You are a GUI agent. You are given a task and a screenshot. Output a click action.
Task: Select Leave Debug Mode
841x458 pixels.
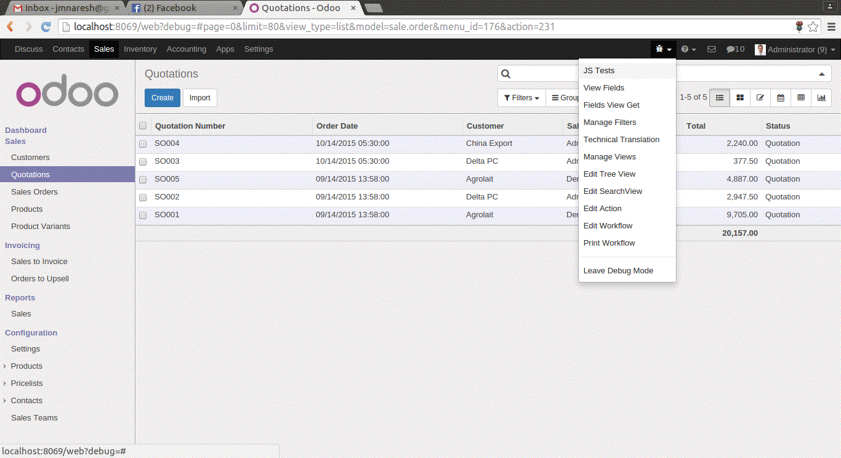coord(627,271)
